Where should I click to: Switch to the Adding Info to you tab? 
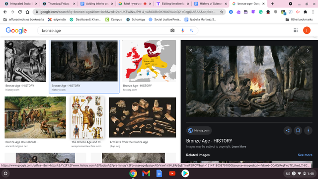click(x=97, y=3)
